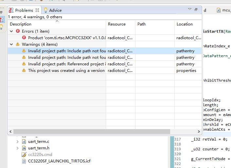This screenshot has width=231, height=168.
Task: Restore the Problems view panel
Action: [x=196, y=9]
